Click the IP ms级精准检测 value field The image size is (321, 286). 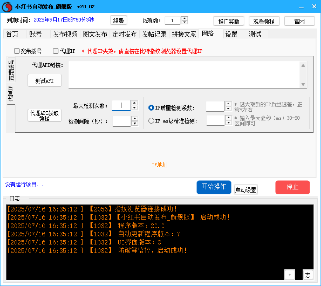pos(215,120)
